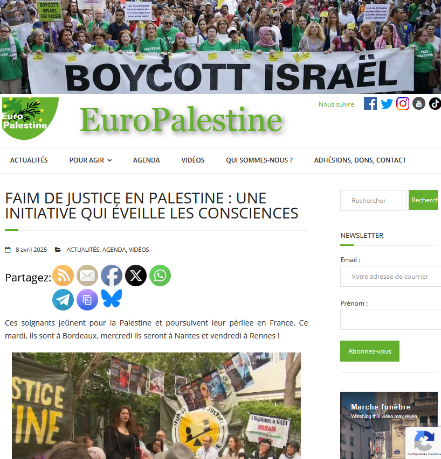Image resolution: width=441 pixels, height=459 pixels.
Task: Share the article on X
Action: (x=136, y=276)
